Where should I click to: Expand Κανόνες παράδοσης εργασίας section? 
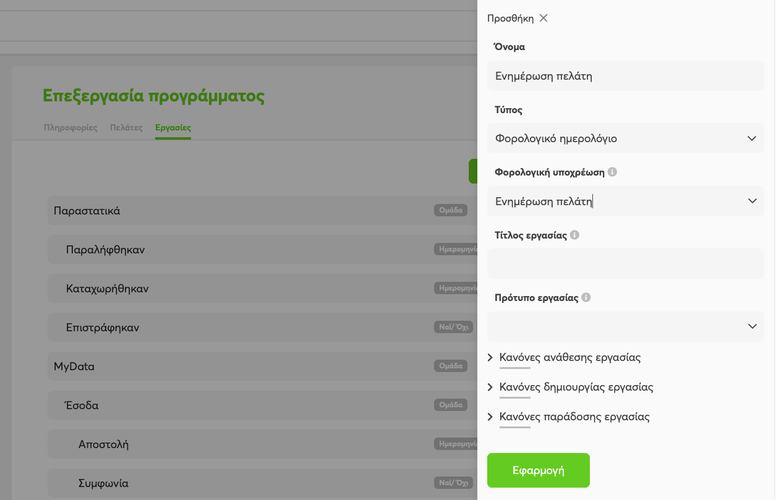(574, 417)
